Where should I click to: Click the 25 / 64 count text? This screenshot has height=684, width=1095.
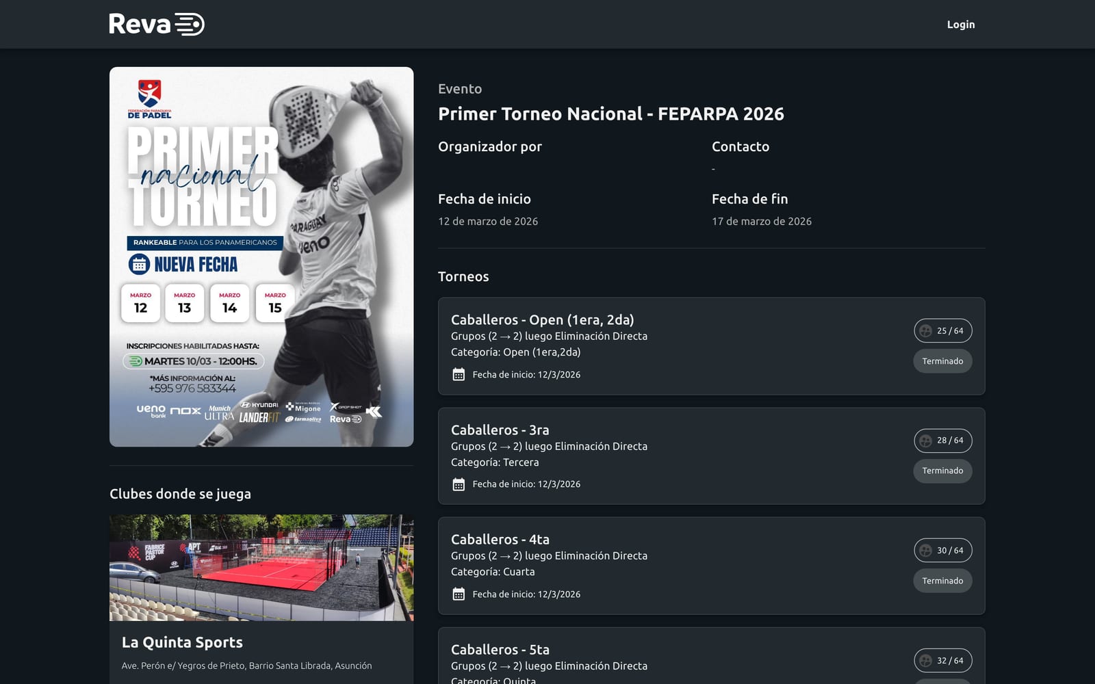click(x=950, y=331)
